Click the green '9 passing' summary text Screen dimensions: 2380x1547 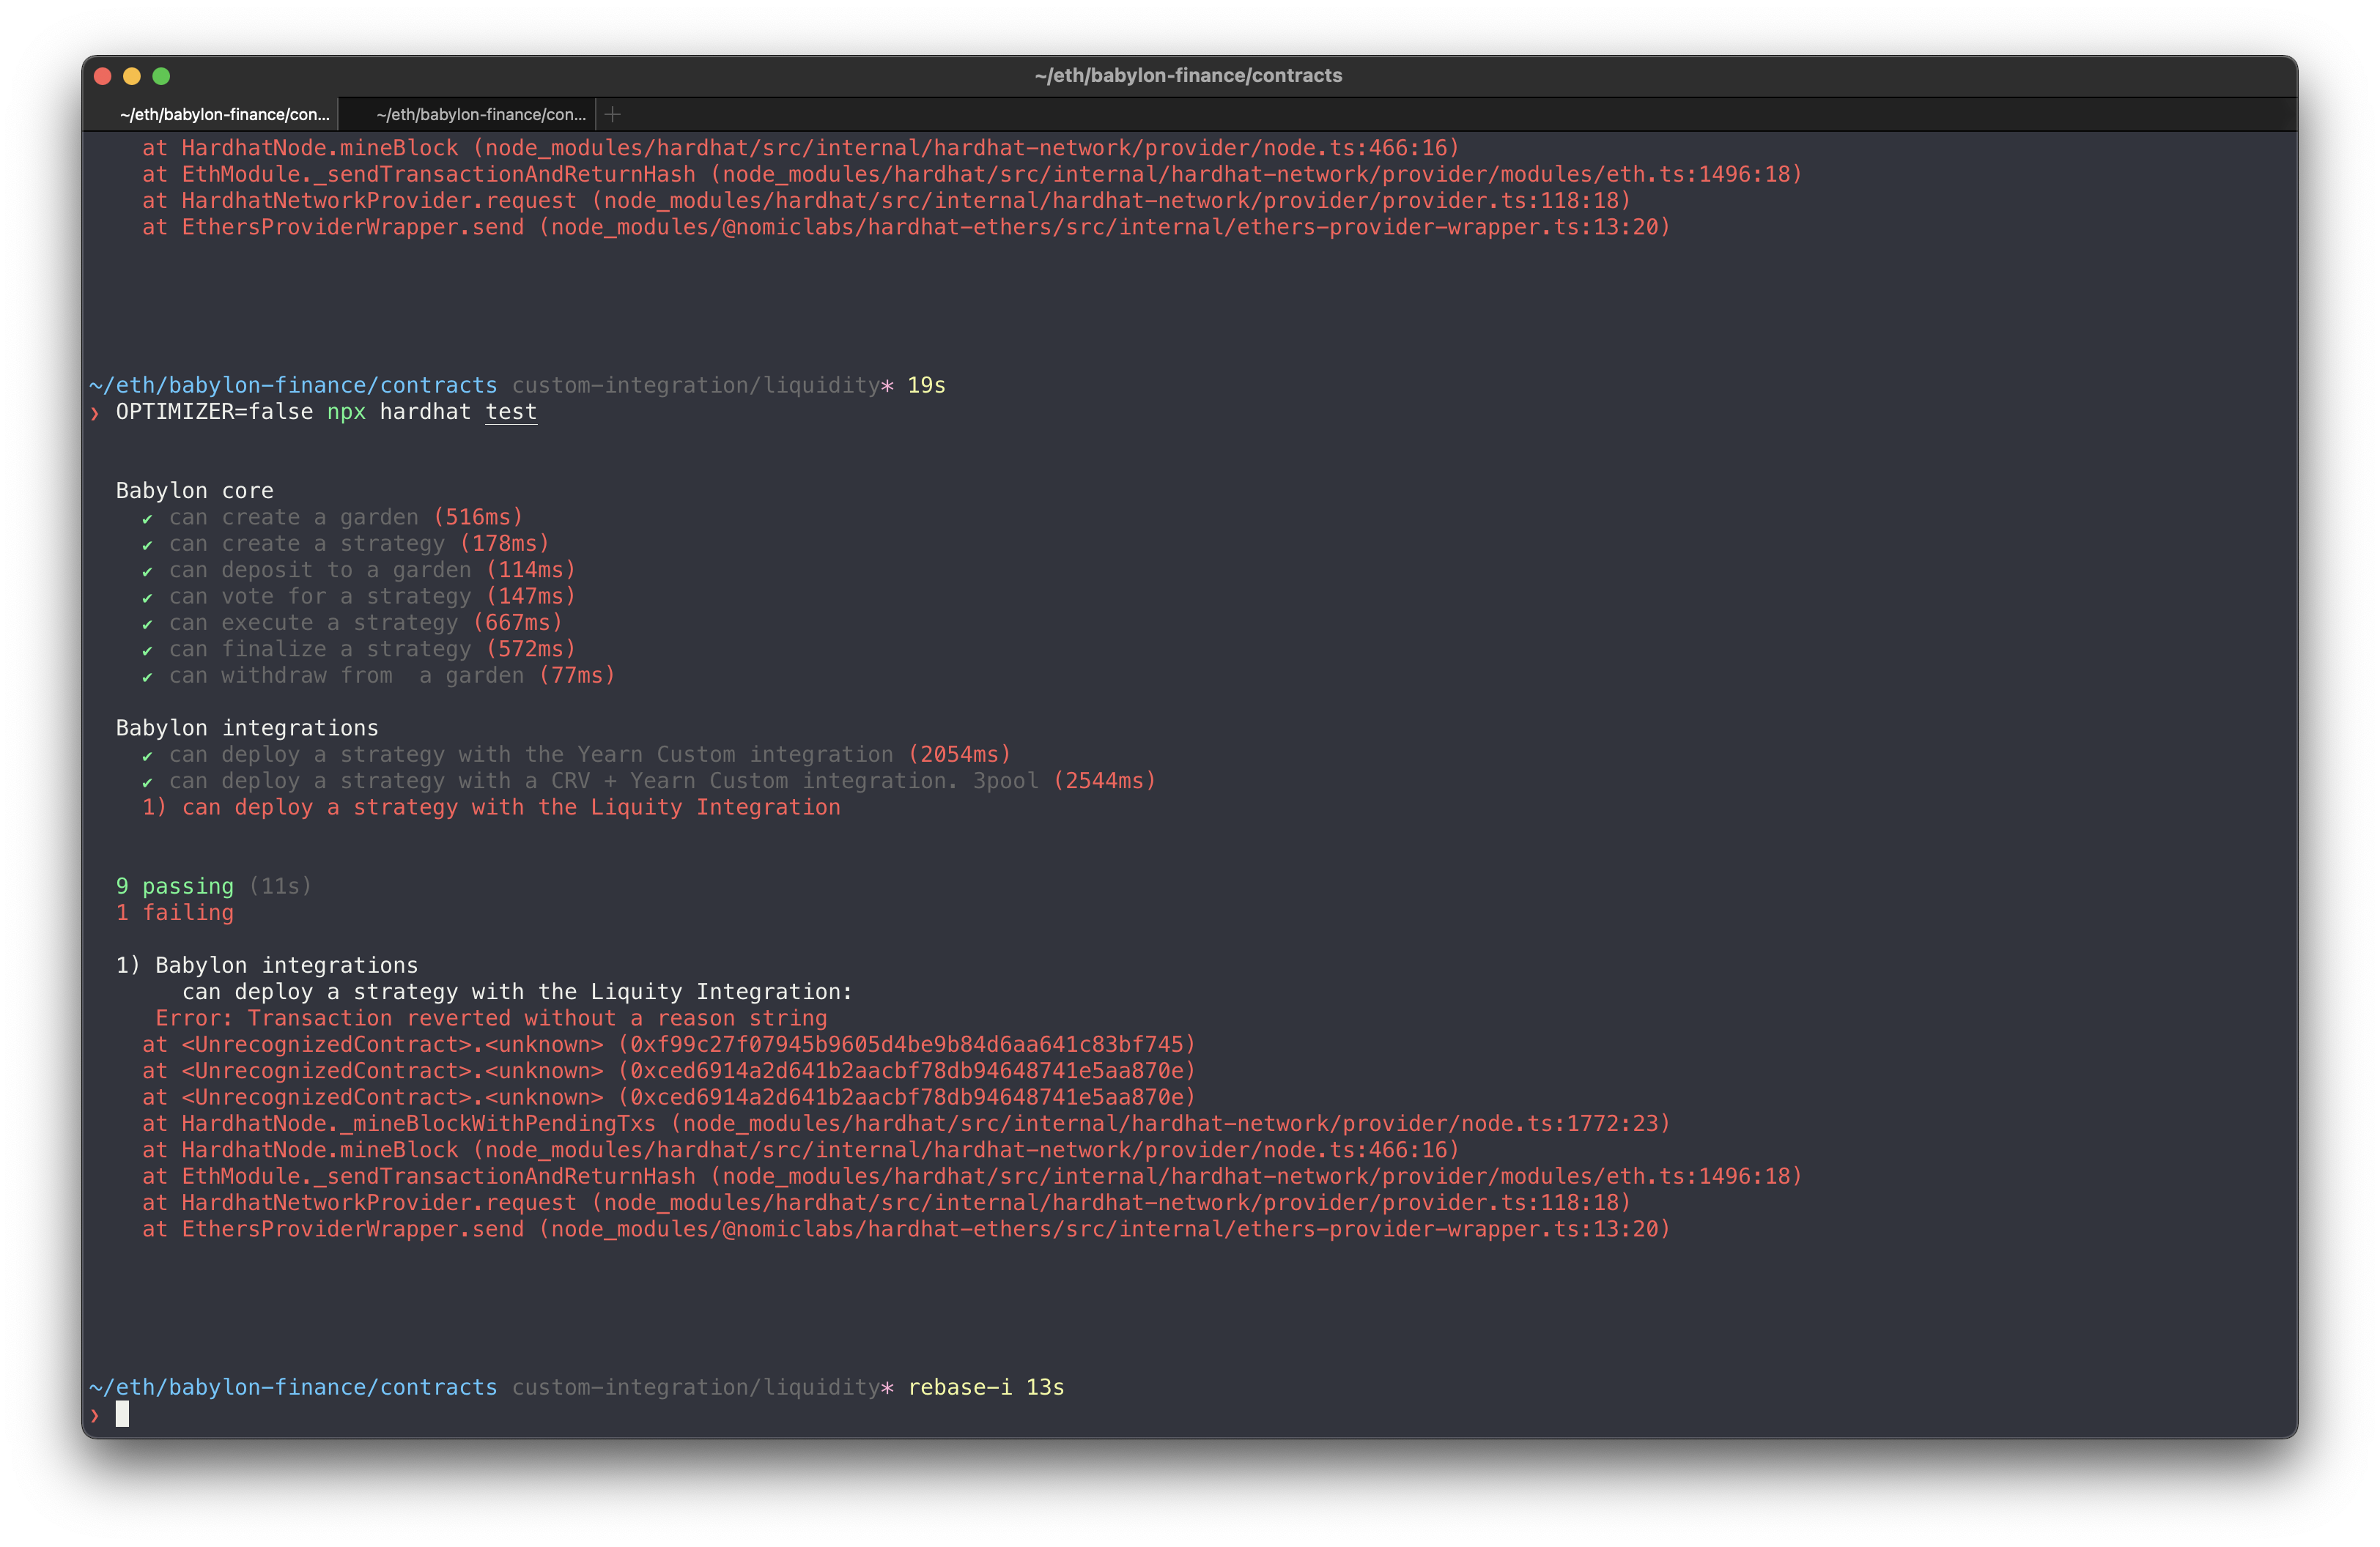point(174,886)
